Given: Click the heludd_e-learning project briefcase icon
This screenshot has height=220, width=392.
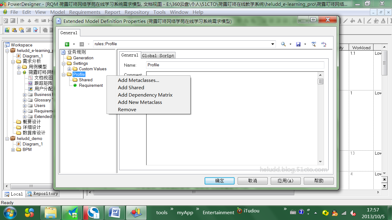Looking at the screenshot, I should (13, 50).
